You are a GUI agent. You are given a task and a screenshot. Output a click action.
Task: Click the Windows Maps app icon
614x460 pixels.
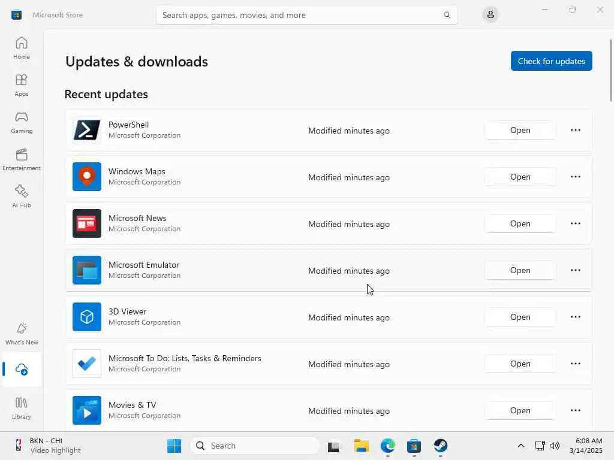pos(87,177)
